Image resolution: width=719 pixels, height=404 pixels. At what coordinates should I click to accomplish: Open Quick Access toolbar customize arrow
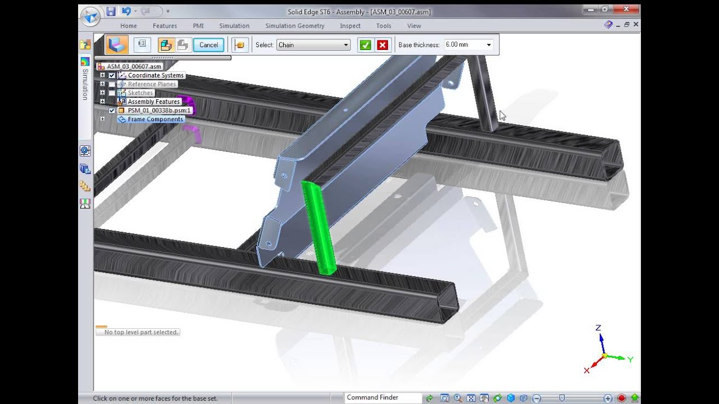click(167, 11)
